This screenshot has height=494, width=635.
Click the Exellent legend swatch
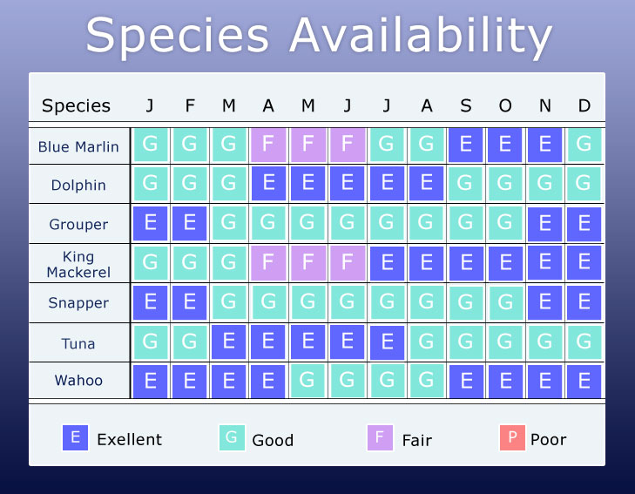(x=75, y=437)
